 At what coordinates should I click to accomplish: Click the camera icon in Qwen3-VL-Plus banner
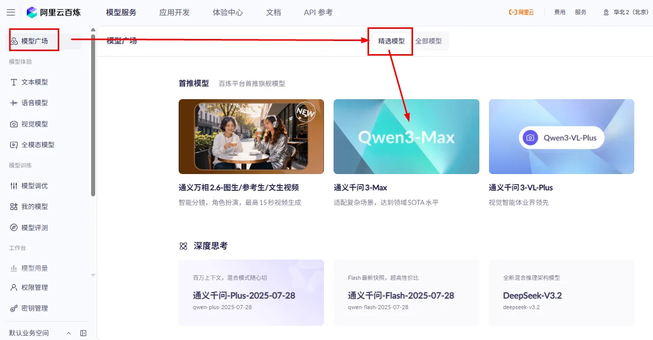pyautogui.click(x=530, y=138)
